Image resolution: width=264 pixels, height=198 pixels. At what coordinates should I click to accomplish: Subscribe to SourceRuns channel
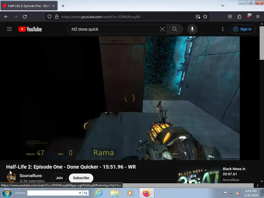[81, 178]
